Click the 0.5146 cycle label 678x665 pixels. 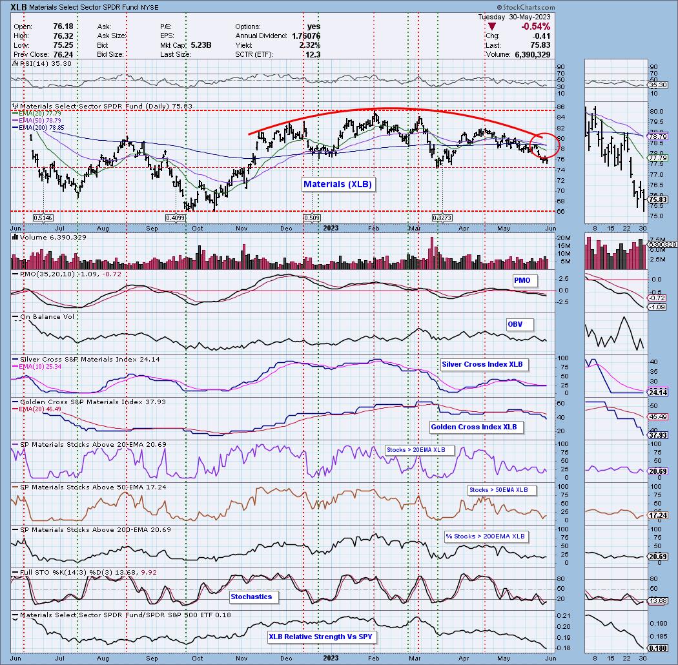(x=43, y=218)
